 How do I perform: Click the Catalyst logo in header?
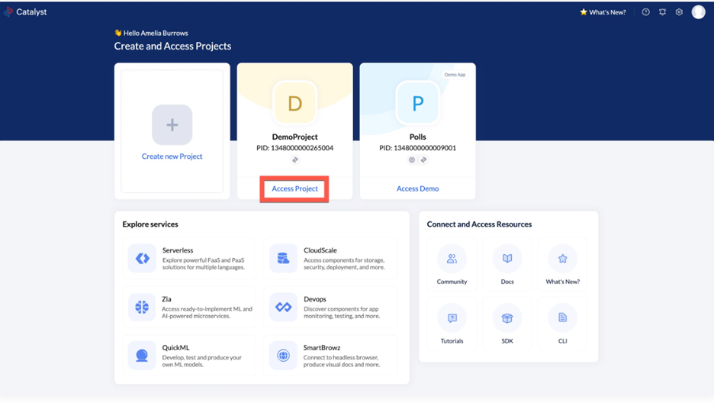click(x=25, y=12)
